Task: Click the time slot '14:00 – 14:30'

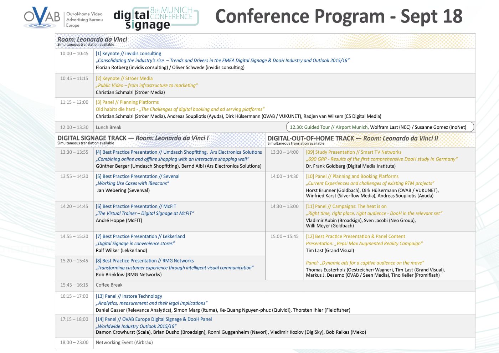Action: tap(284, 176)
